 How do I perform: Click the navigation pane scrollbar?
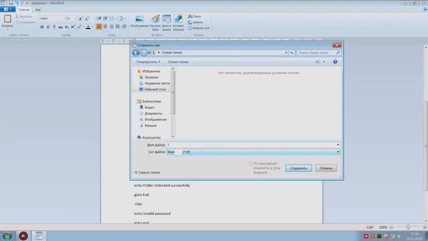click(x=173, y=93)
